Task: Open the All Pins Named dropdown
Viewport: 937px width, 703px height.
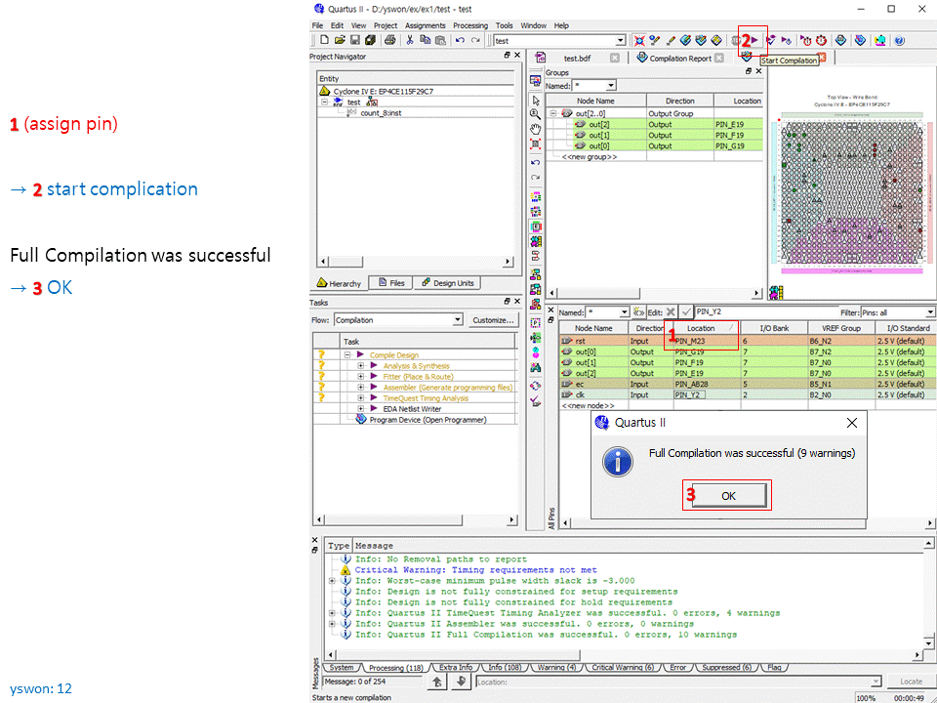Action: 625,312
